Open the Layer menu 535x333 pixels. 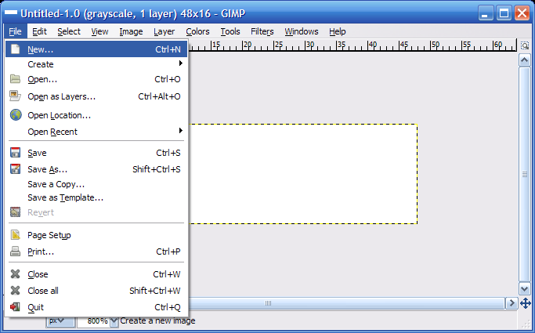[x=164, y=31]
